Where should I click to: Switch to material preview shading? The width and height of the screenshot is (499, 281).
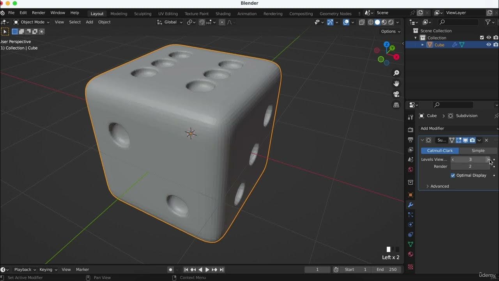pos(384,22)
